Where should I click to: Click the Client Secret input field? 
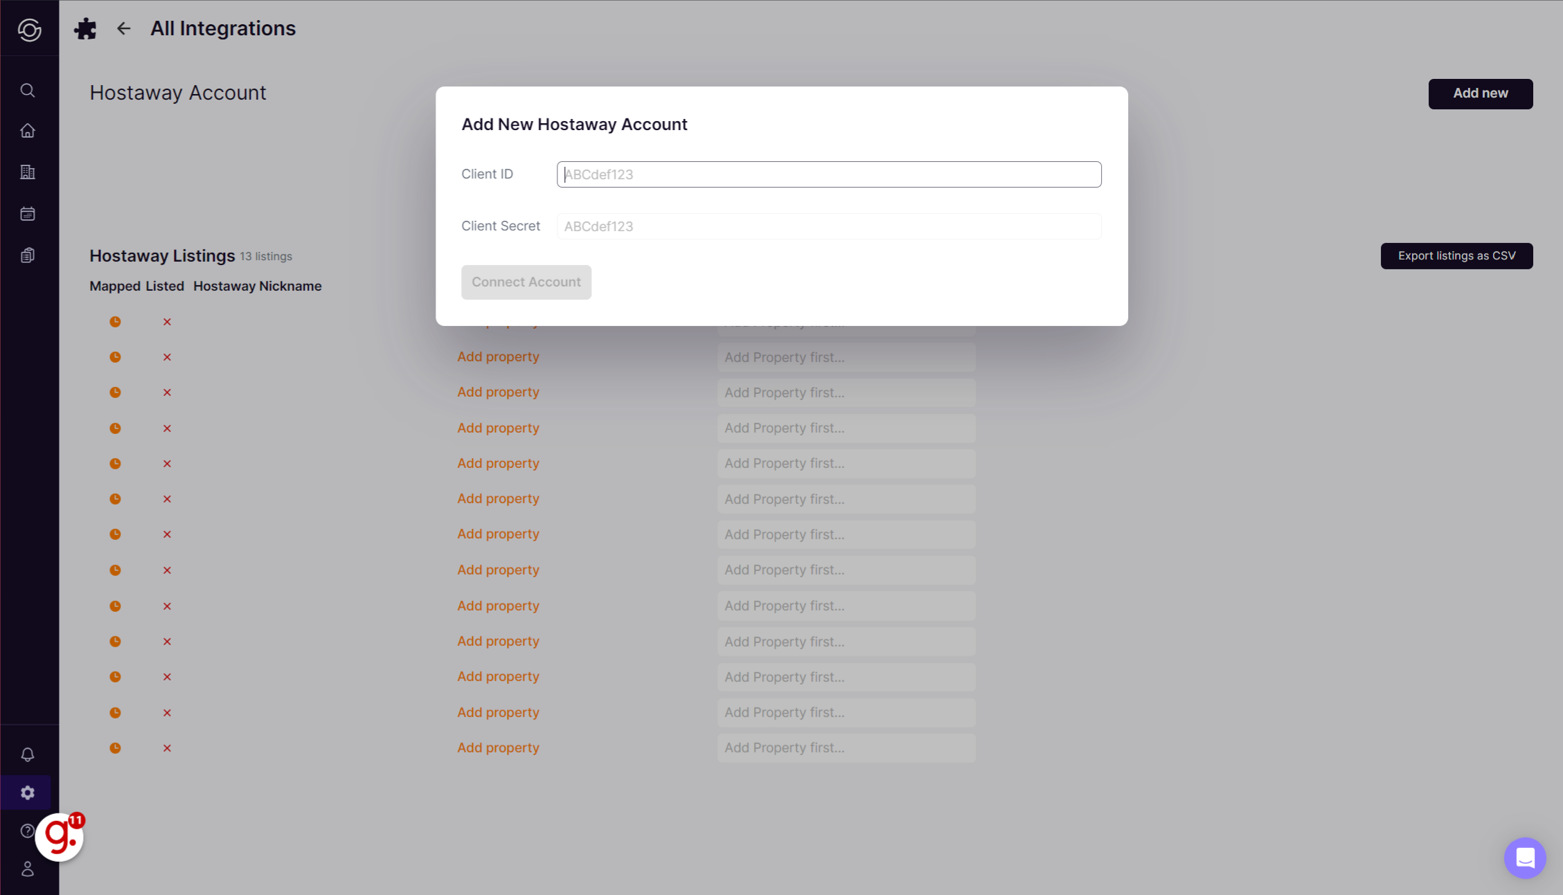pos(828,226)
